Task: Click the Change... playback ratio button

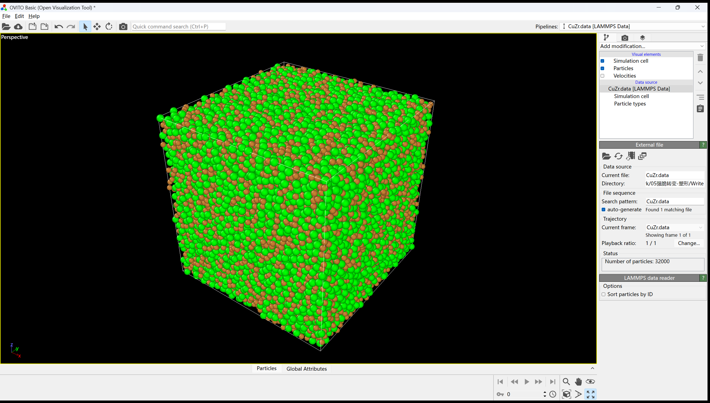Action: coord(688,243)
